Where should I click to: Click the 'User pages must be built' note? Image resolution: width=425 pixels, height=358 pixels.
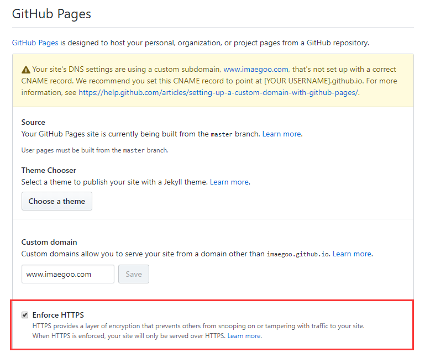95,150
